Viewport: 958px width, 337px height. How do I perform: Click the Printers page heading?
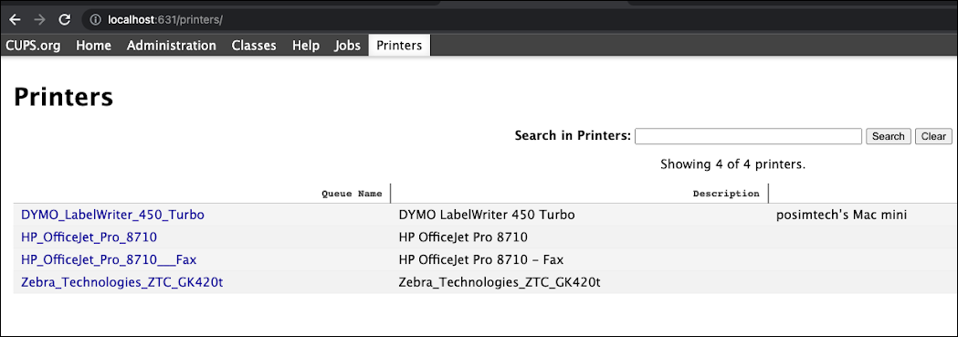(64, 97)
